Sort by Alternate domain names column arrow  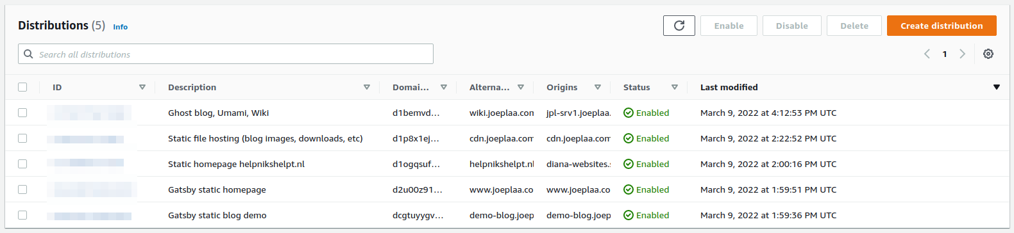tap(521, 87)
